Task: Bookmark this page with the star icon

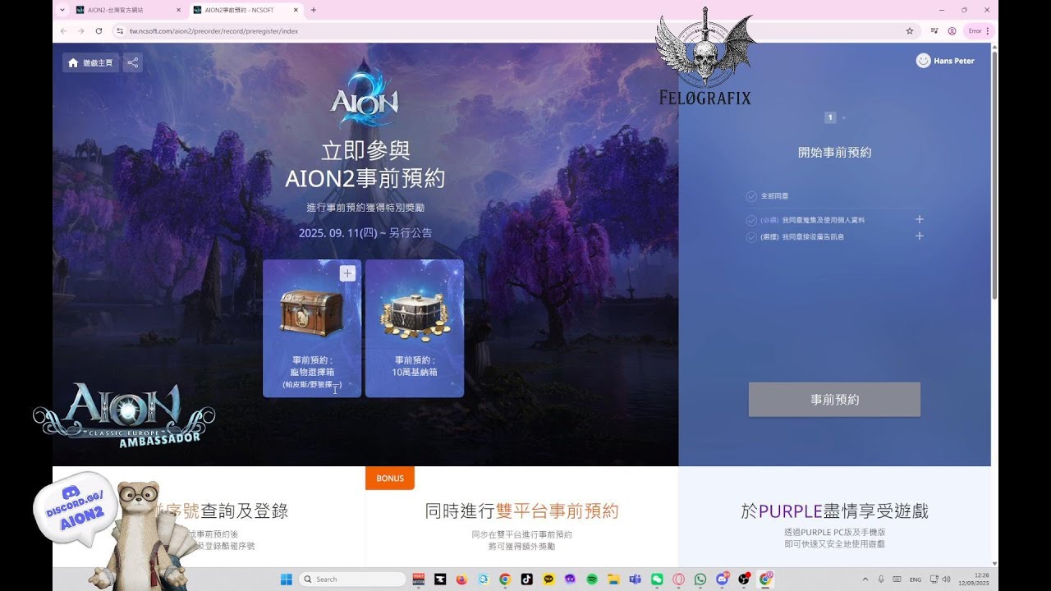Action: pyautogui.click(x=910, y=31)
